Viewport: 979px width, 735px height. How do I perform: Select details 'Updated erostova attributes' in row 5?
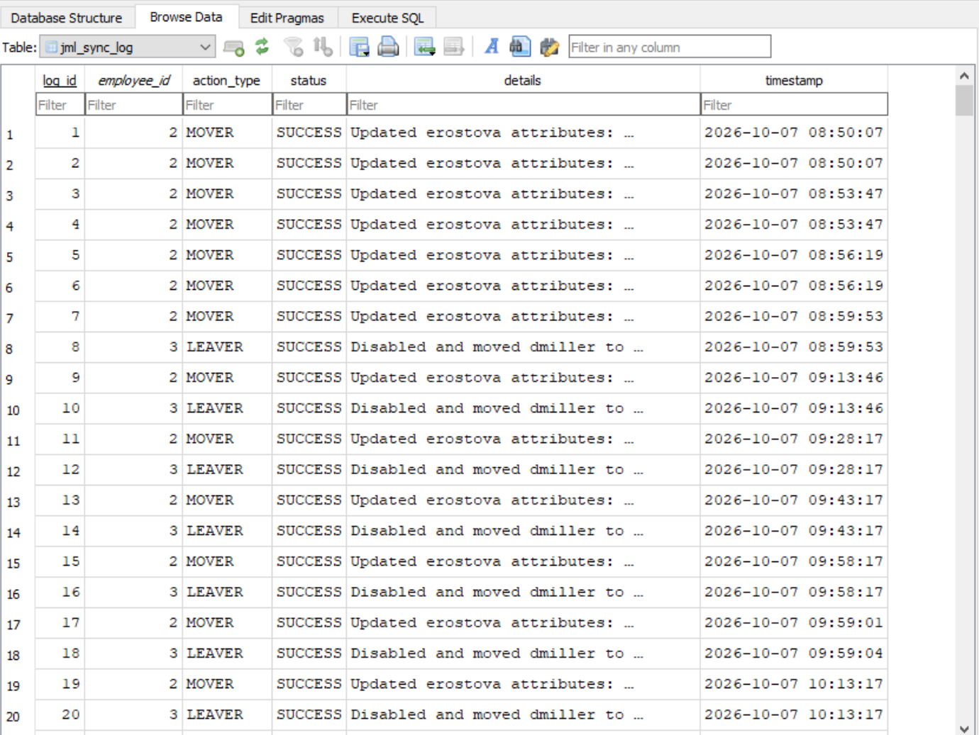click(x=523, y=255)
